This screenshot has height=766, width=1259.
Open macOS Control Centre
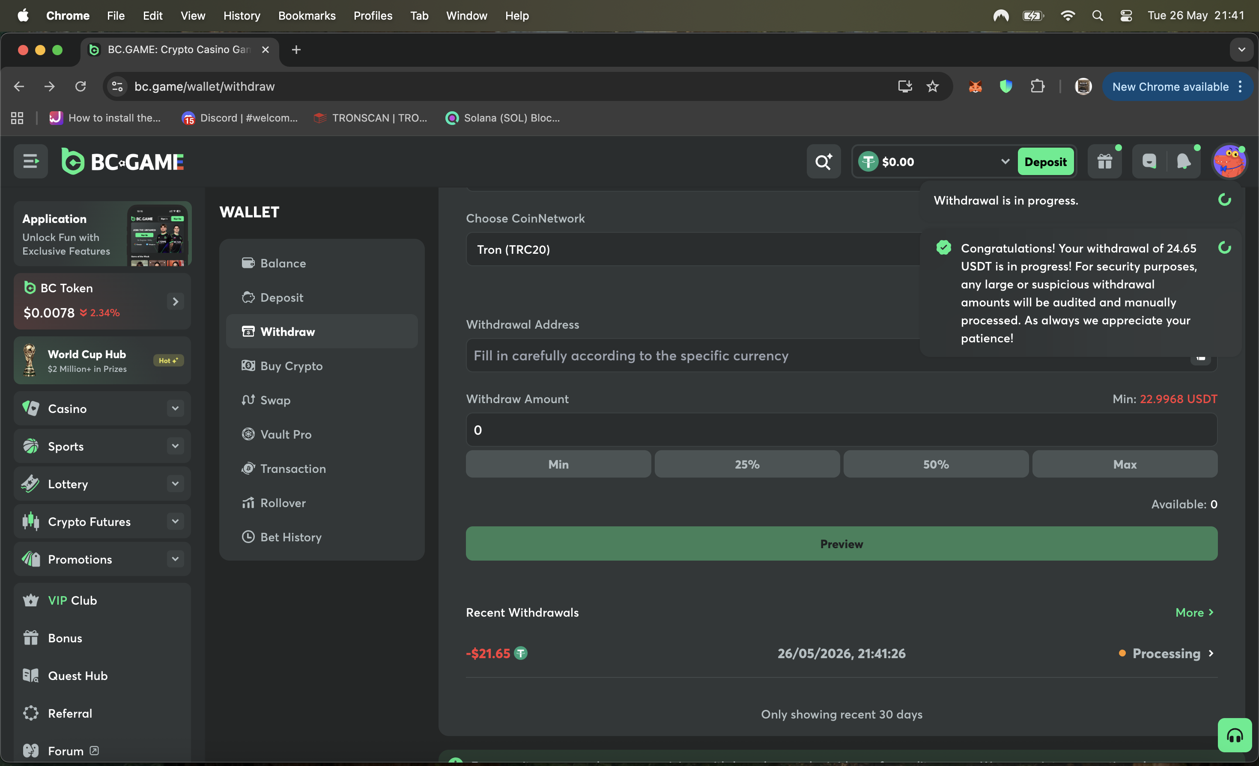tap(1126, 16)
